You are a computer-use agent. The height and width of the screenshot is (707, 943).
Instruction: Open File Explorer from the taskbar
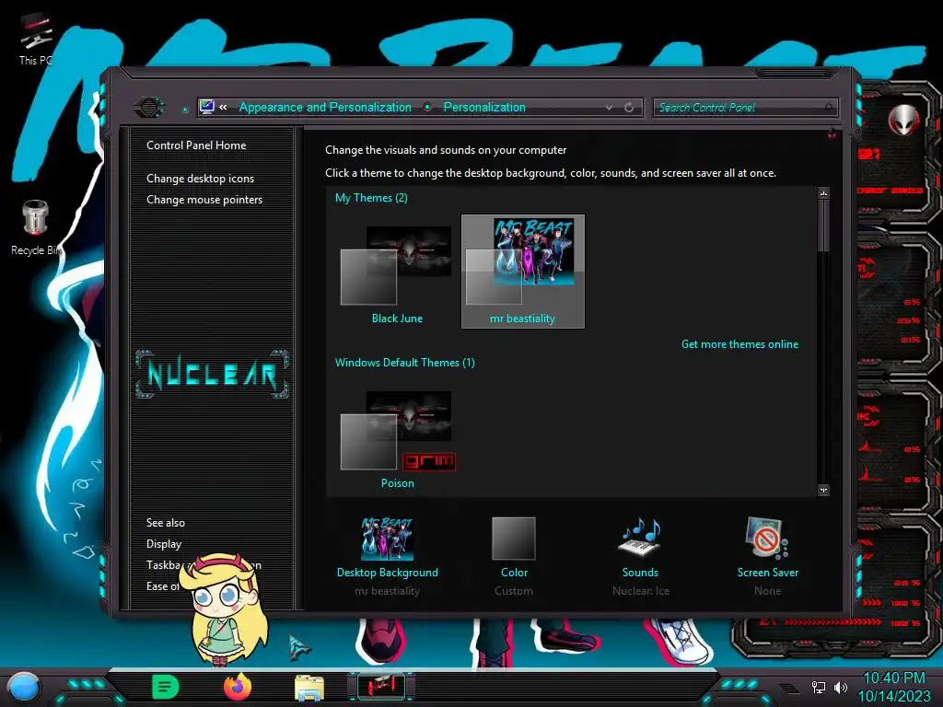[x=309, y=688]
